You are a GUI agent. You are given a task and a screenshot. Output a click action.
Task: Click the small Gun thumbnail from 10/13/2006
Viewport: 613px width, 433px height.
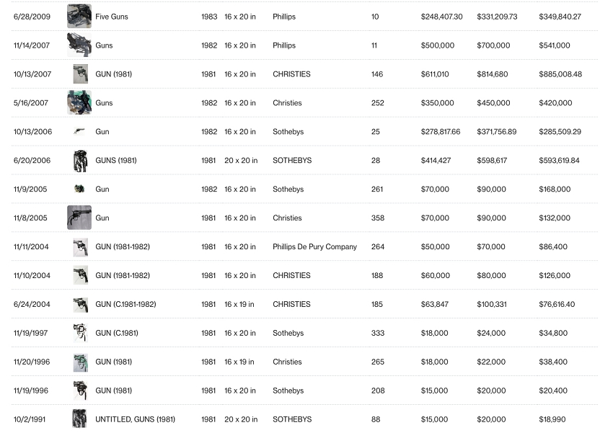click(x=79, y=132)
